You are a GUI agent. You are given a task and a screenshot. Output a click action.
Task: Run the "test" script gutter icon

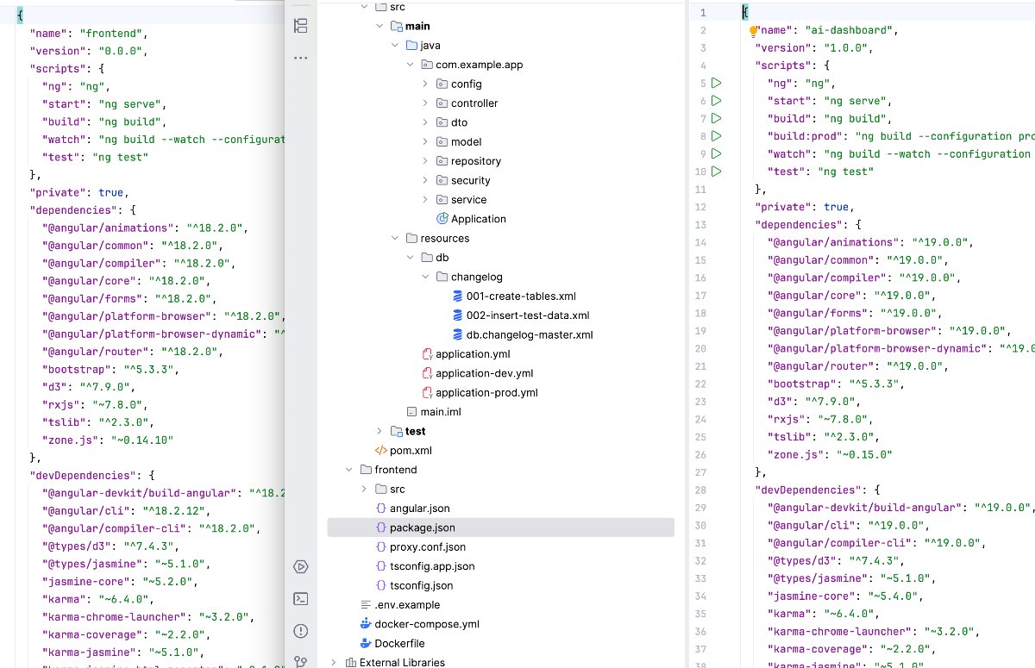716,172
